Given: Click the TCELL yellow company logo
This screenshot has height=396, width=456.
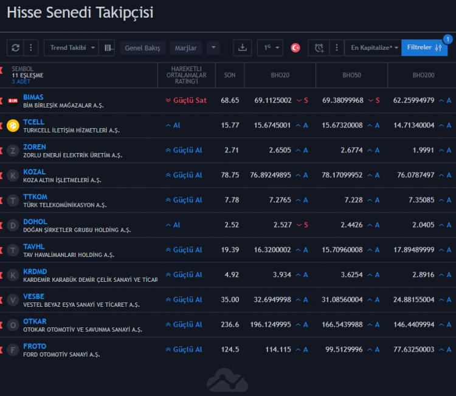Looking at the screenshot, I should 13,126.
